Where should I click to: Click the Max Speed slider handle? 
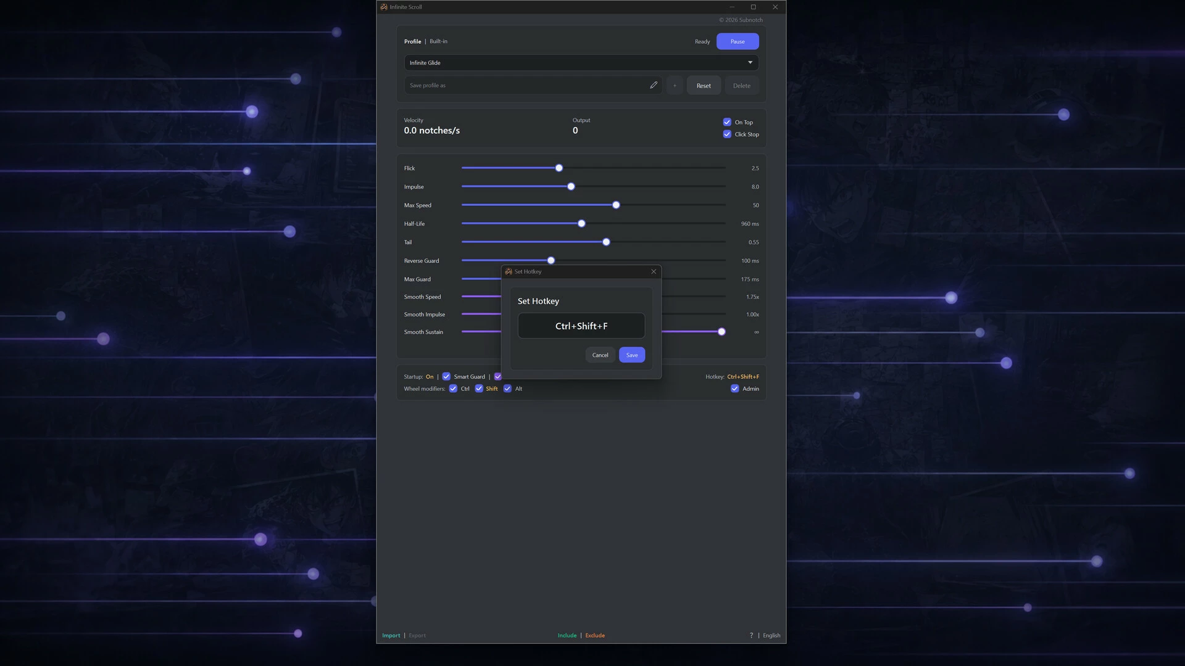coord(616,205)
